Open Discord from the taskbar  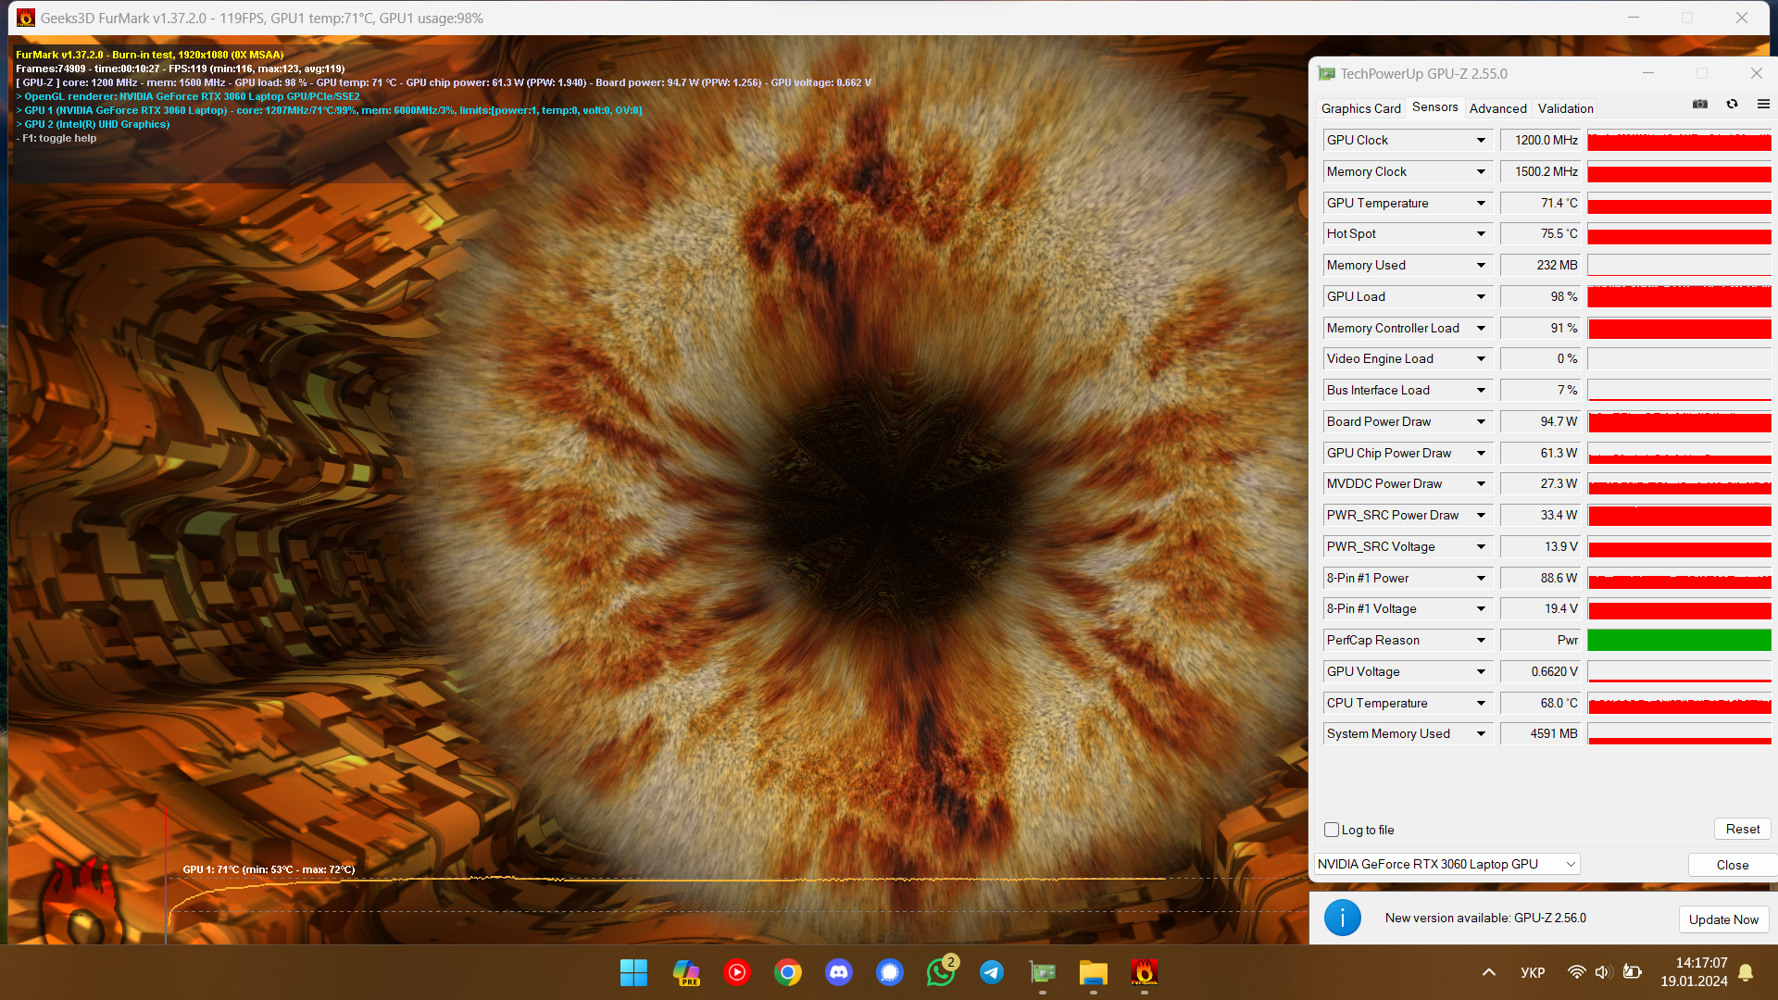click(839, 972)
